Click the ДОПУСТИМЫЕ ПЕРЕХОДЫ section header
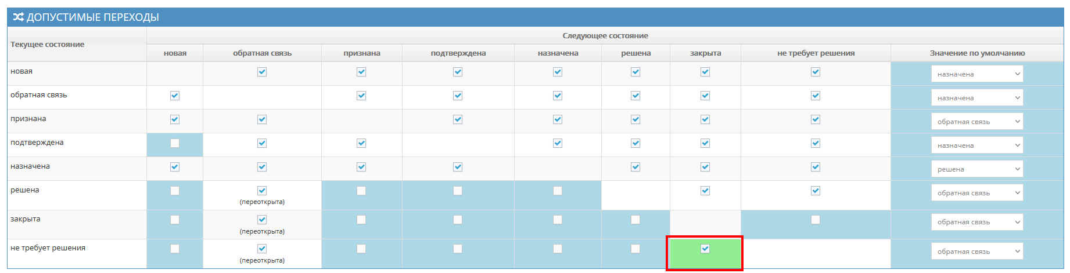 [93, 17]
